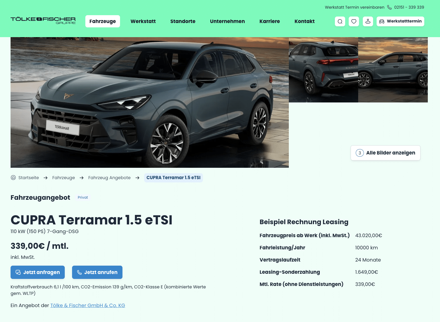The height and width of the screenshot is (322, 440).
Task: Open the favorites heart icon
Action: tap(354, 21)
